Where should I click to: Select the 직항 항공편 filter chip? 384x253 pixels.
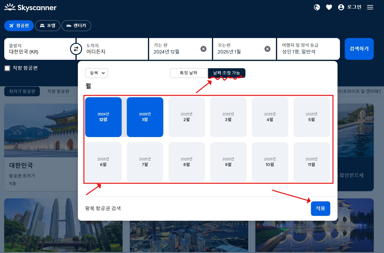[58, 91]
